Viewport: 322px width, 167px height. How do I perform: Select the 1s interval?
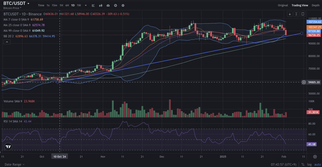click(48, 5)
